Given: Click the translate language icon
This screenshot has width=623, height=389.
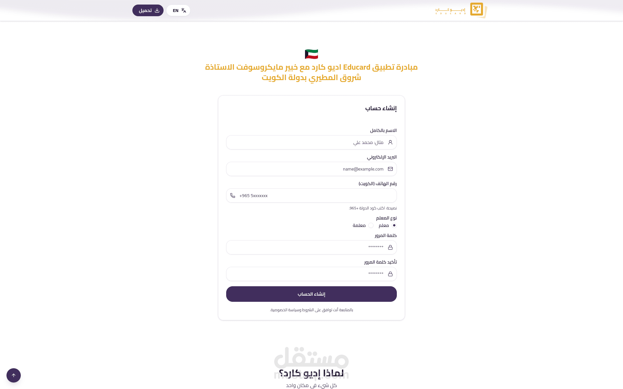Looking at the screenshot, I should click(184, 10).
